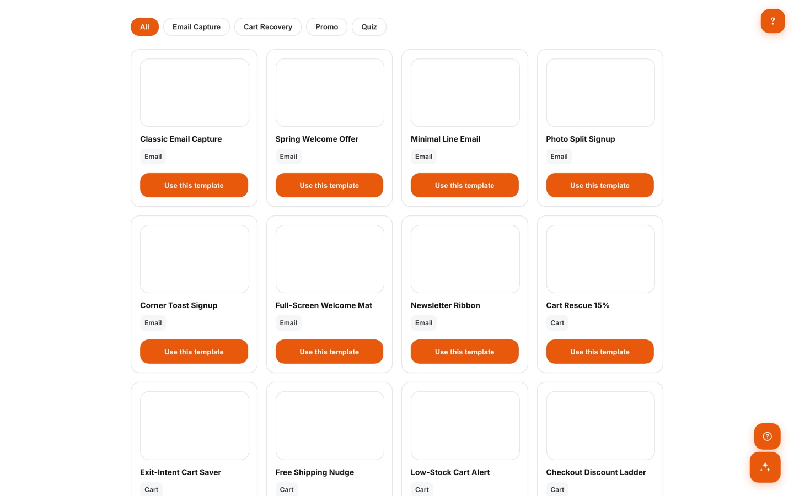Image resolution: width=794 pixels, height=496 pixels.
Task: Use the Spring Welcome Offer template
Action: 329,185
